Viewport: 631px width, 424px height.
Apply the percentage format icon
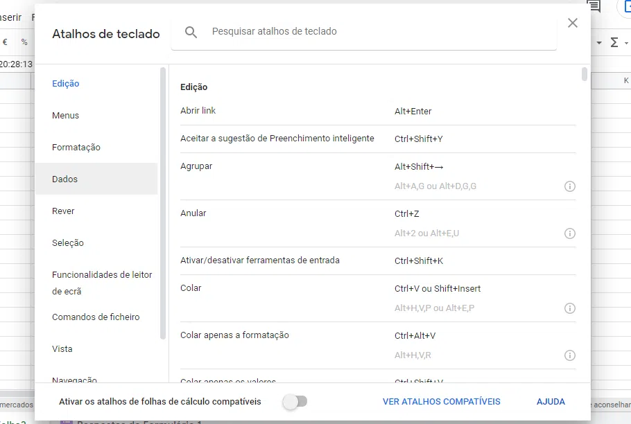pos(24,42)
